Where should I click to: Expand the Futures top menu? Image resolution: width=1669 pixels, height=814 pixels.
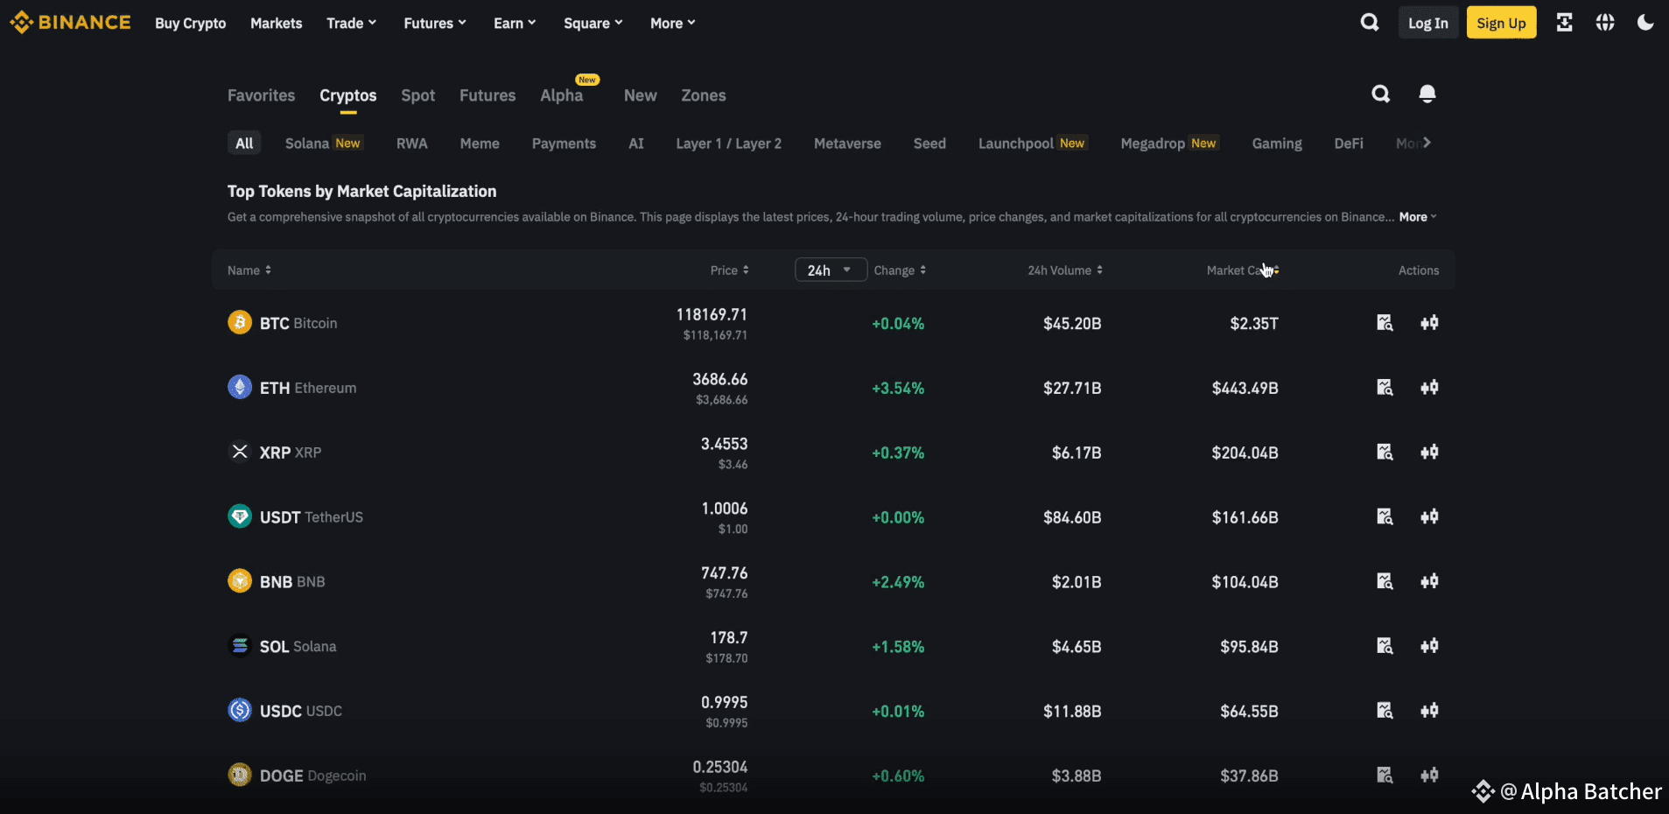(x=435, y=24)
